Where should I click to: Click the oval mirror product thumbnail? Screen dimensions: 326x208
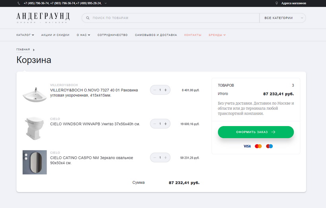pos(35,162)
